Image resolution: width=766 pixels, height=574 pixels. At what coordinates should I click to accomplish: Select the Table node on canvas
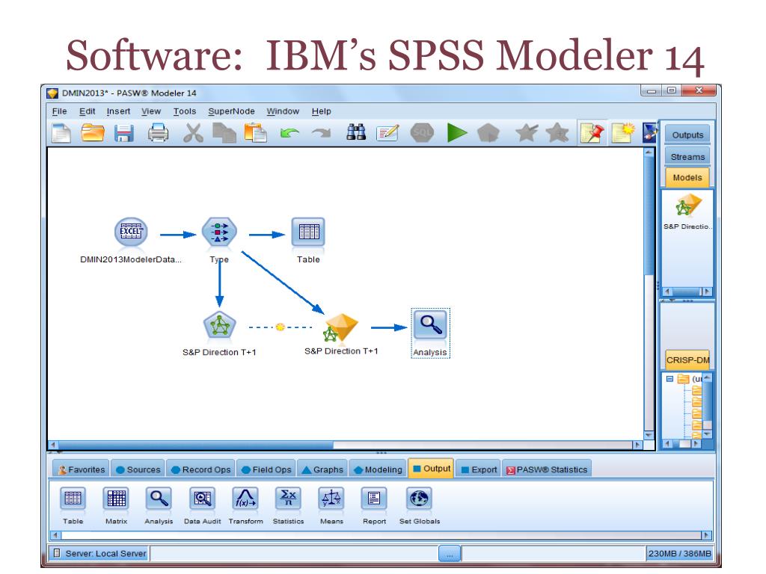308,232
